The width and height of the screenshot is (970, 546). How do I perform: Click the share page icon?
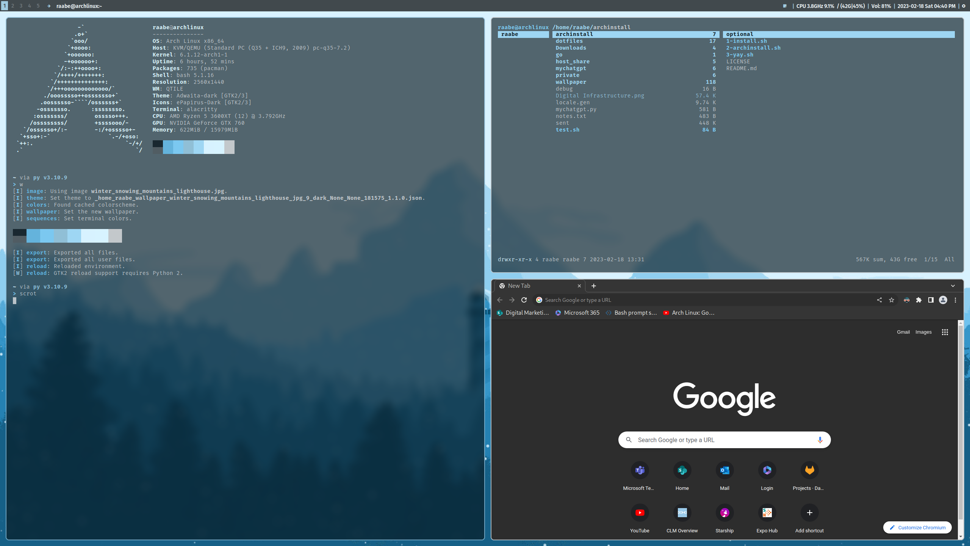(x=879, y=300)
